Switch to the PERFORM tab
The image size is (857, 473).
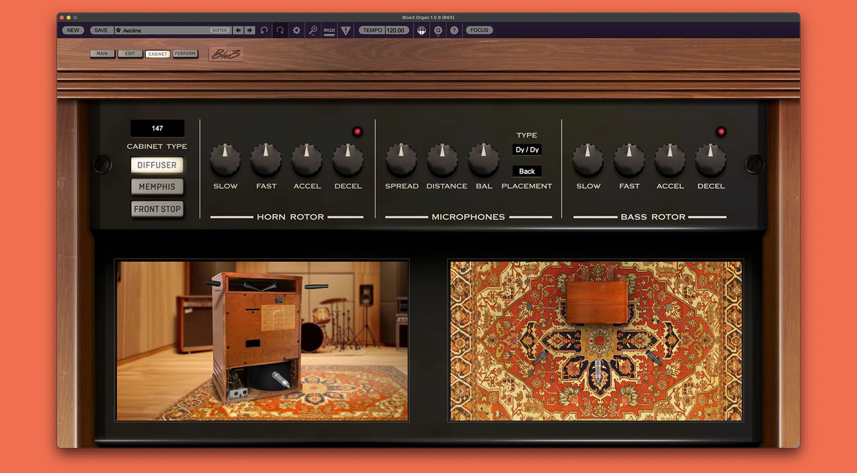click(x=185, y=53)
